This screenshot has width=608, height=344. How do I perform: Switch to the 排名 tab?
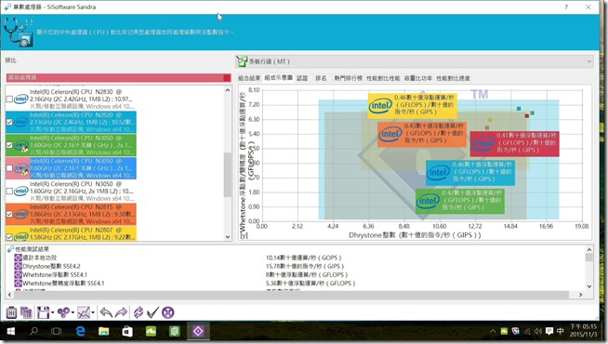(321, 78)
